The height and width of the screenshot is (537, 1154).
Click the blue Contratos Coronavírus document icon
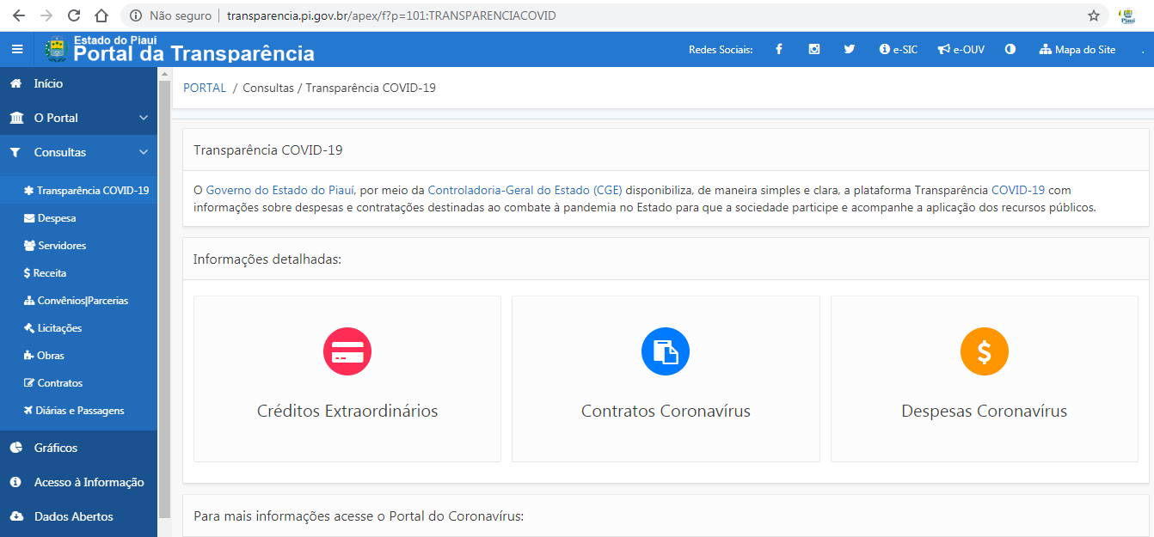click(666, 351)
